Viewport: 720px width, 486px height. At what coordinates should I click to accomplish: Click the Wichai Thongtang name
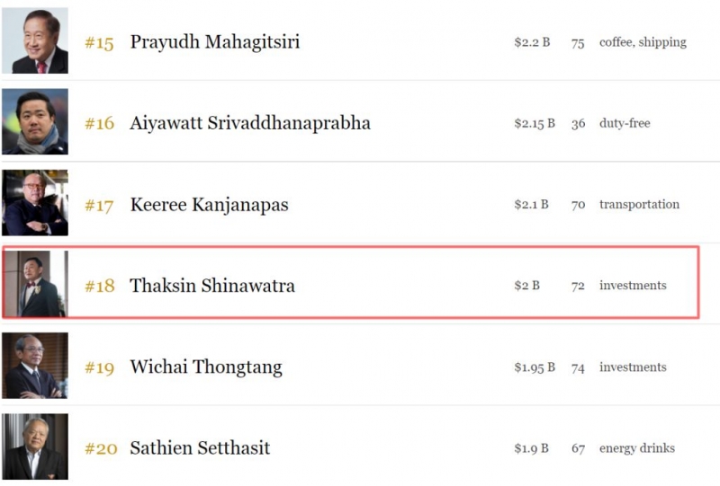coord(206,367)
